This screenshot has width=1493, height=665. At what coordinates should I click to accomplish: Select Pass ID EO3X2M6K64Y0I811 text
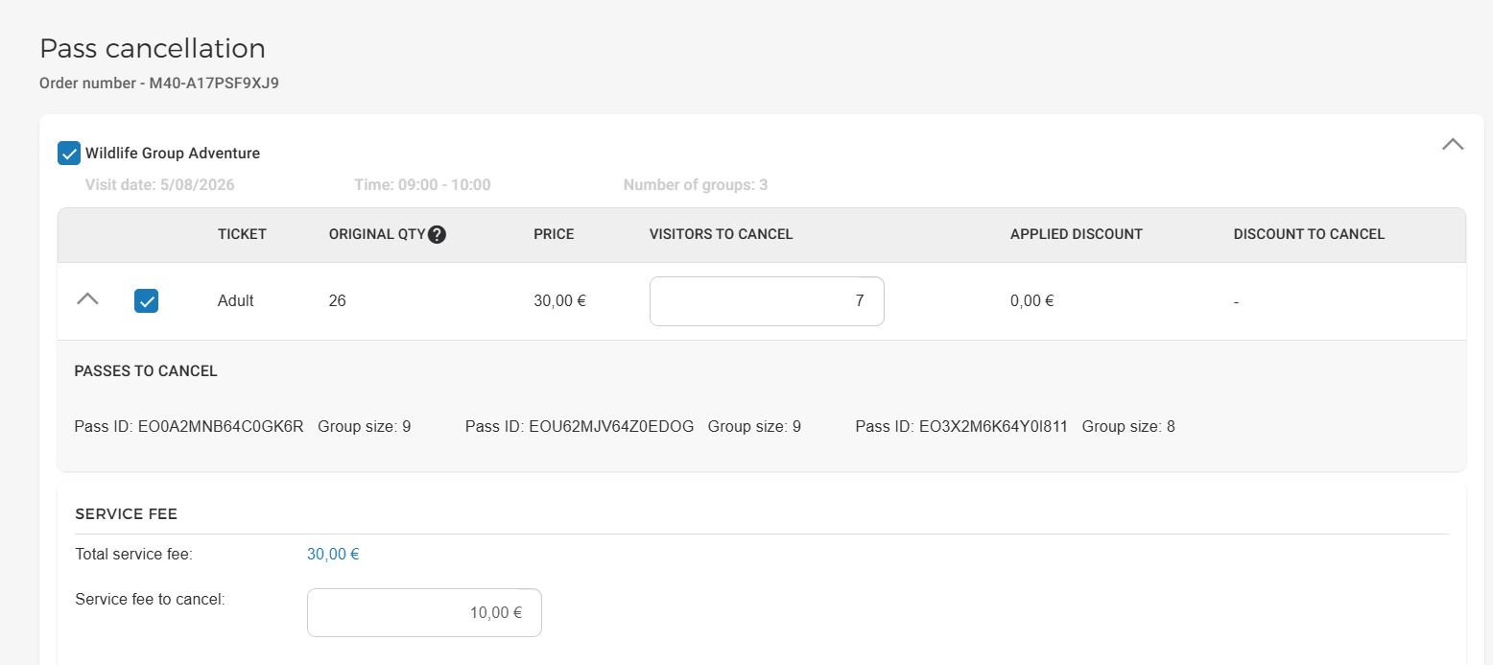click(x=961, y=426)
